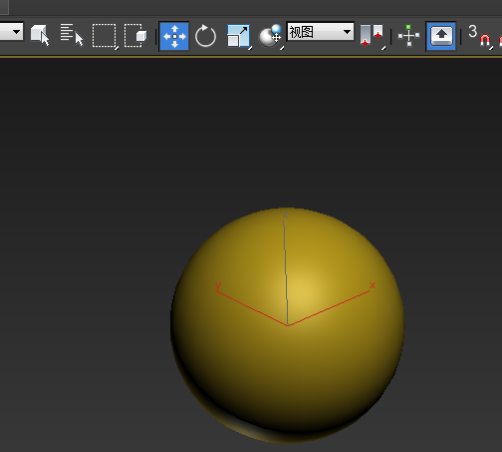Screen dimensions: 502x452
Task: Toggle the 3D Snaps button
Action: click(x=480, y=36)
